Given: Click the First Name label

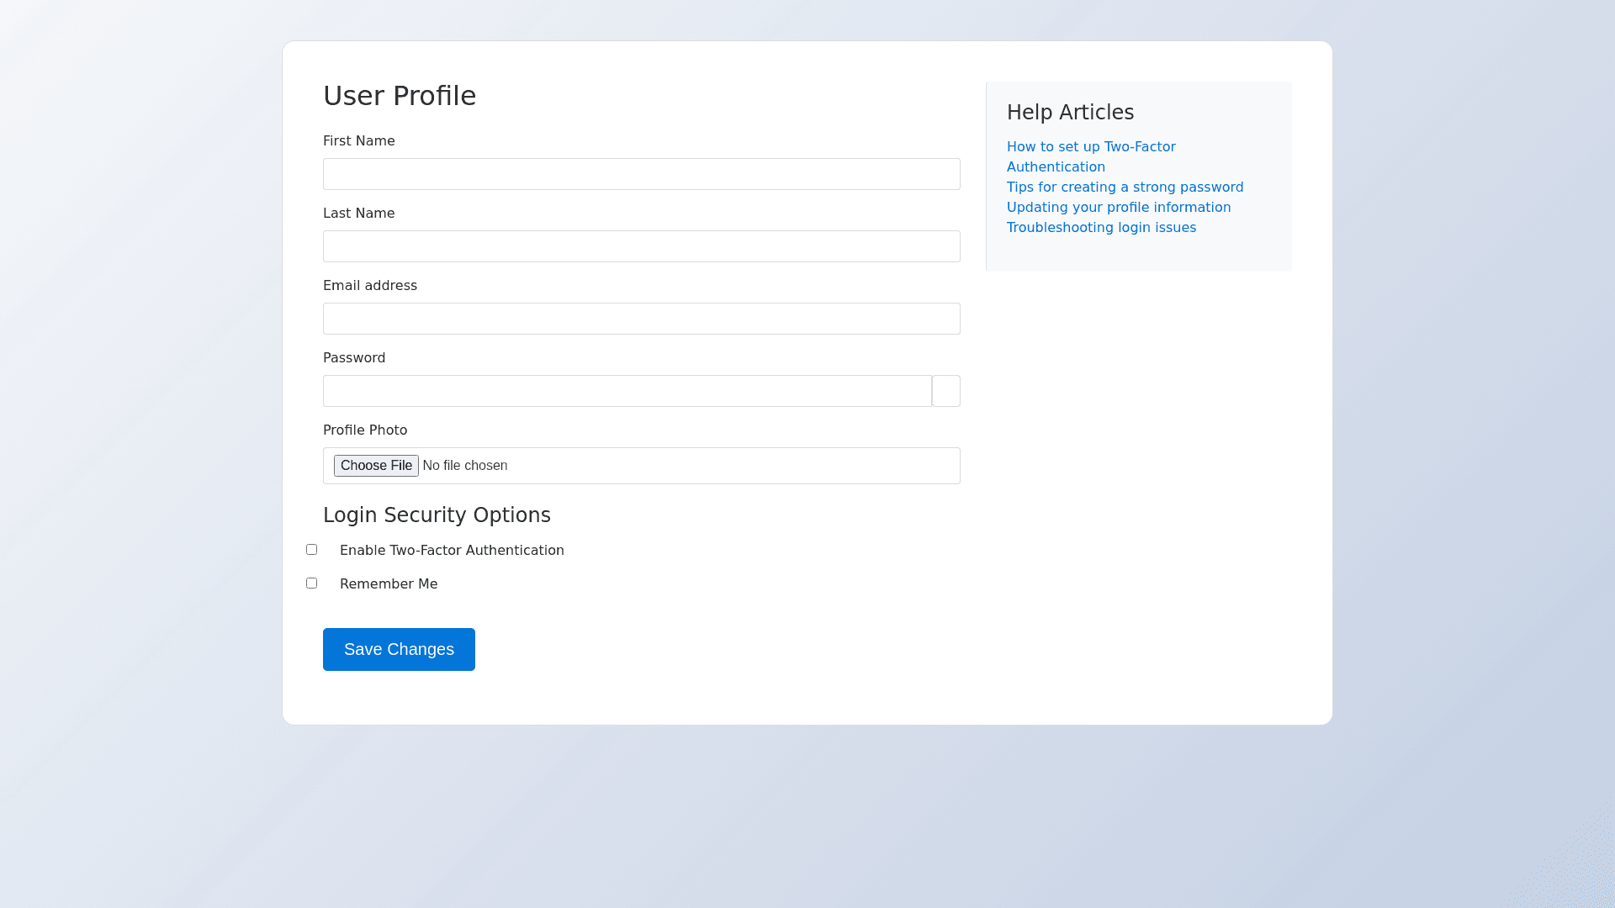Looking at the screenshot, I should (358, 141).
